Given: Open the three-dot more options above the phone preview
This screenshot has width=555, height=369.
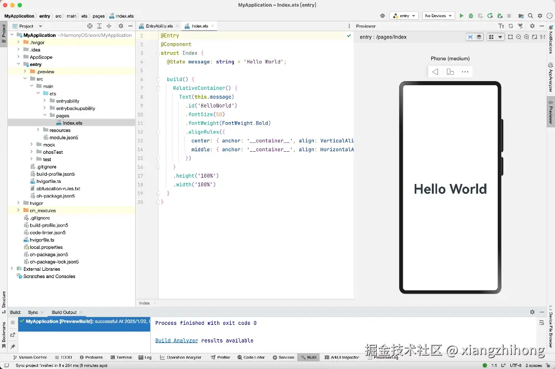Looking at the screenshot, I should pos(465,72).
